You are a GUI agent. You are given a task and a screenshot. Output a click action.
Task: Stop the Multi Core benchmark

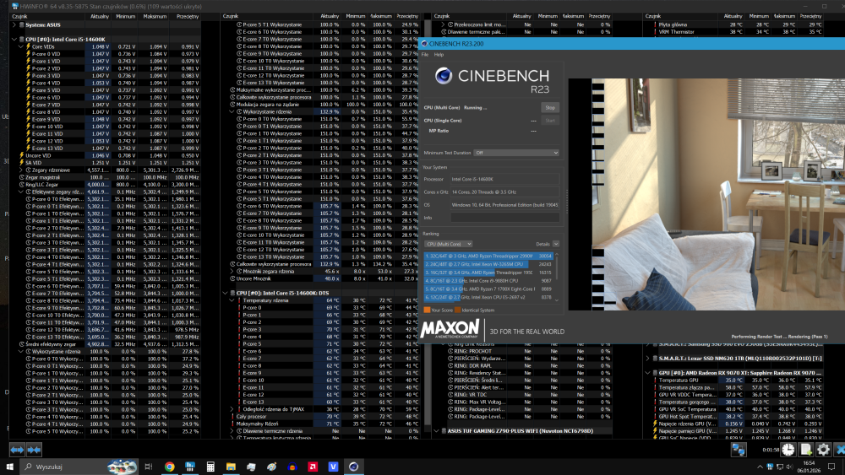tap(550, 108)
